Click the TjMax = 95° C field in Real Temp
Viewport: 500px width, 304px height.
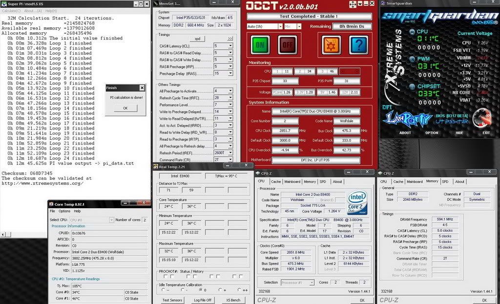tap(226, 176)
